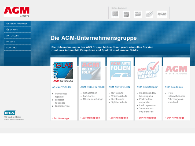Viewport: 195px width, 146px height.
Task: Click the Autoglas card logo image
Action: coord(63,72)
